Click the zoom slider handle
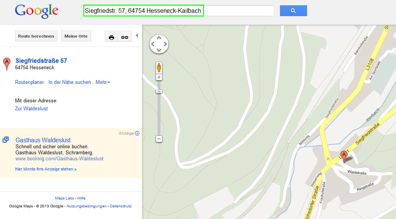 pos(159,91)
